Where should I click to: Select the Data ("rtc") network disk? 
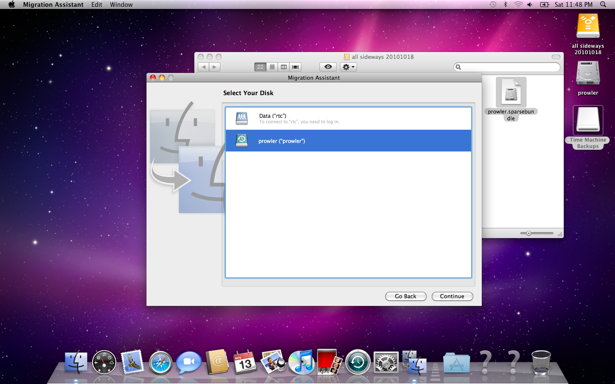tap(348, 119)
